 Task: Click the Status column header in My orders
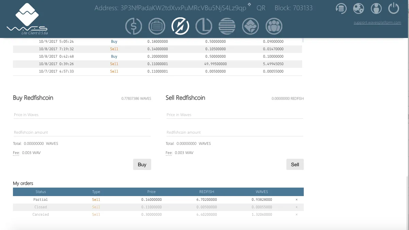(x=41, y=192)
